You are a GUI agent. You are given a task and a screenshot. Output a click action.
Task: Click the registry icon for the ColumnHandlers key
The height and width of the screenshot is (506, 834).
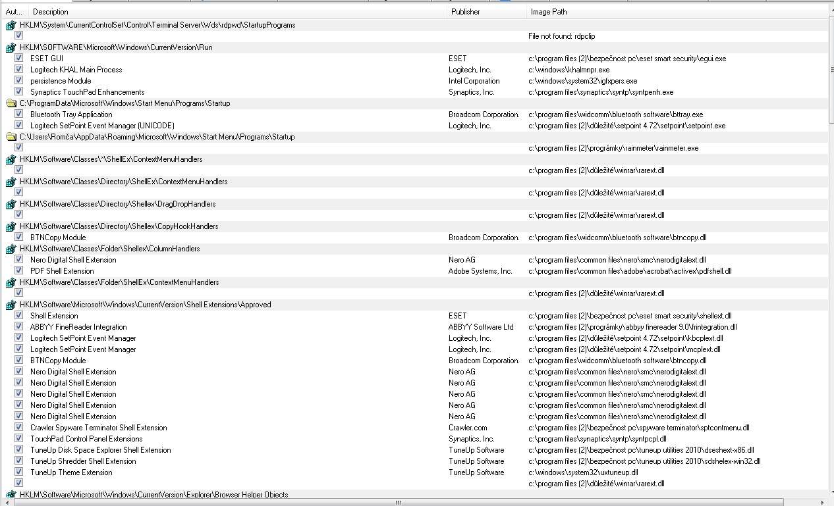click(x=11, y=249)
